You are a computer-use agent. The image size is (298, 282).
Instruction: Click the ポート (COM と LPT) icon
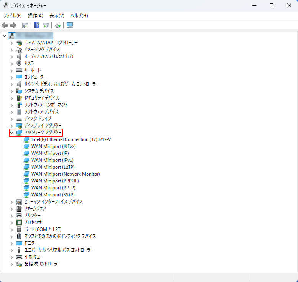click(19, 229)
